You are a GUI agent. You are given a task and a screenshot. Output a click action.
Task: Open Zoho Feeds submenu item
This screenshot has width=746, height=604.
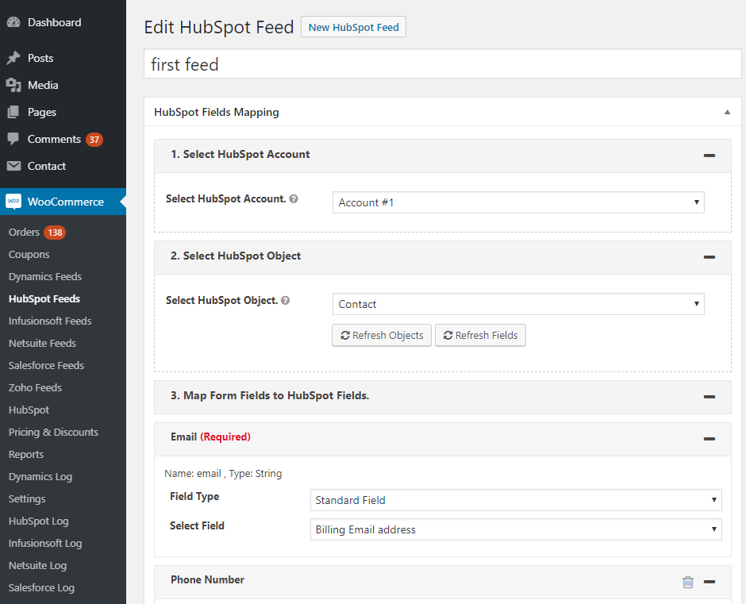pyautogui.click(x=35, y=388)
